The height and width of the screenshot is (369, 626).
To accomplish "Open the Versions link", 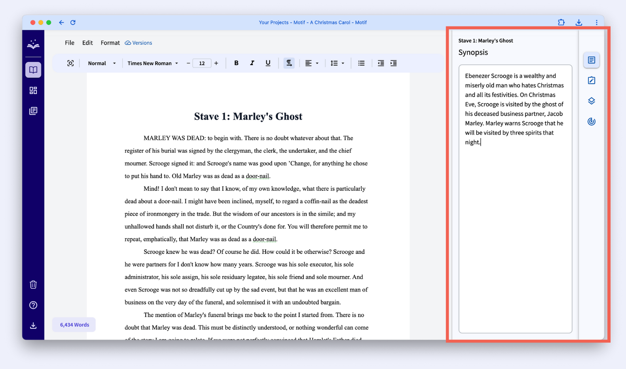I will [x=138, y=43].
